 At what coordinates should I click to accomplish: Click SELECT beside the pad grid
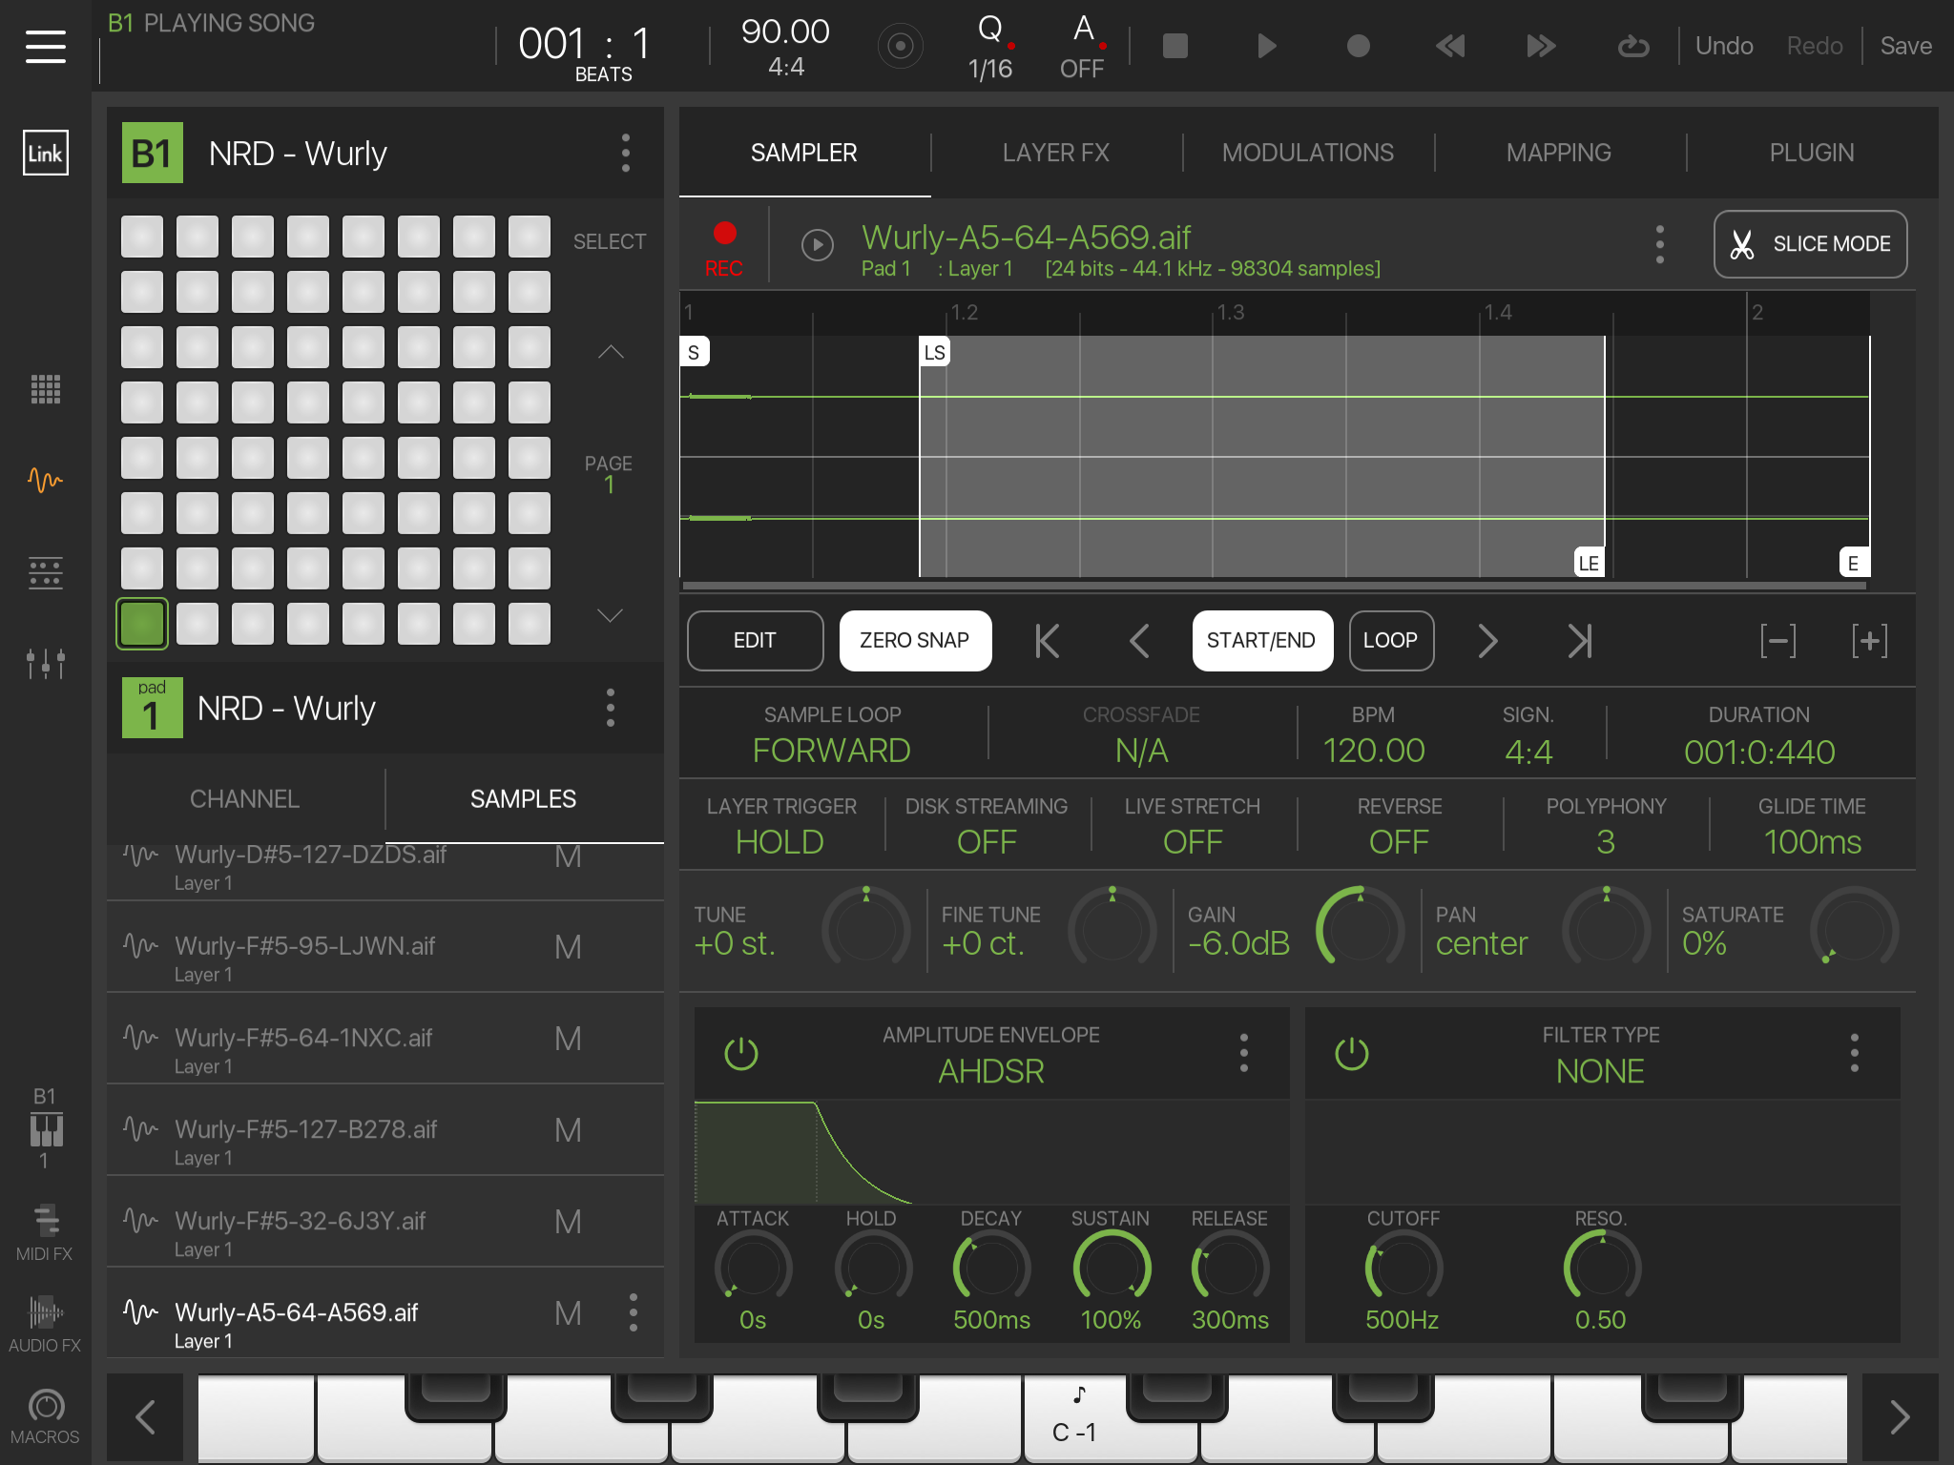pyautogui.click(x=610, y=241)
